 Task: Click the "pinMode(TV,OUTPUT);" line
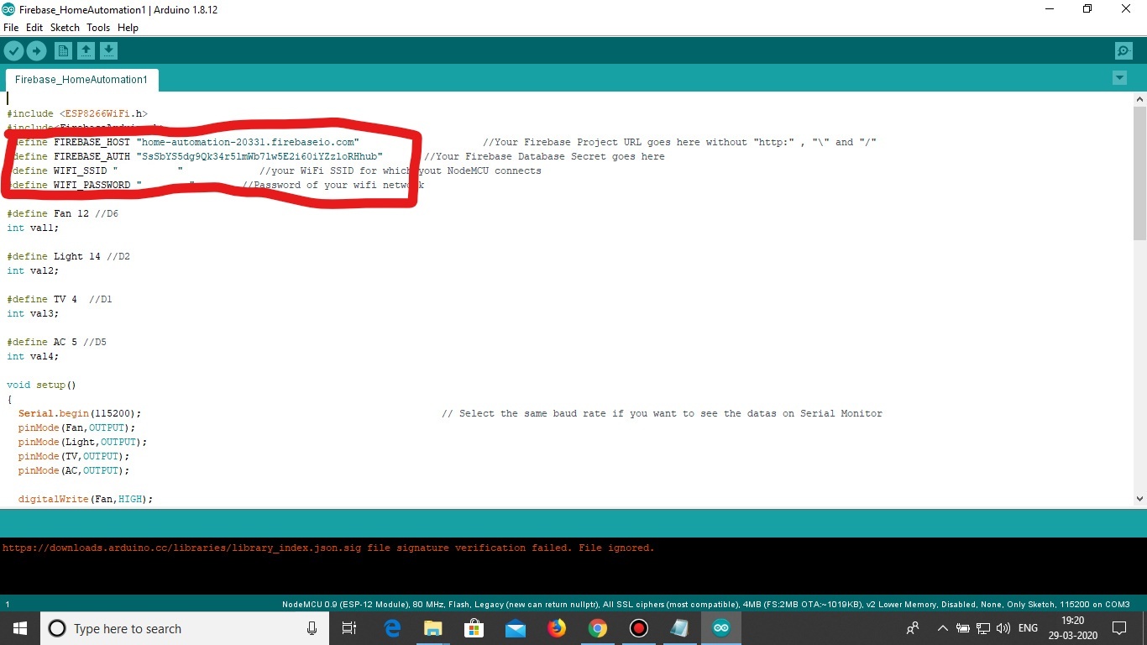74,456
